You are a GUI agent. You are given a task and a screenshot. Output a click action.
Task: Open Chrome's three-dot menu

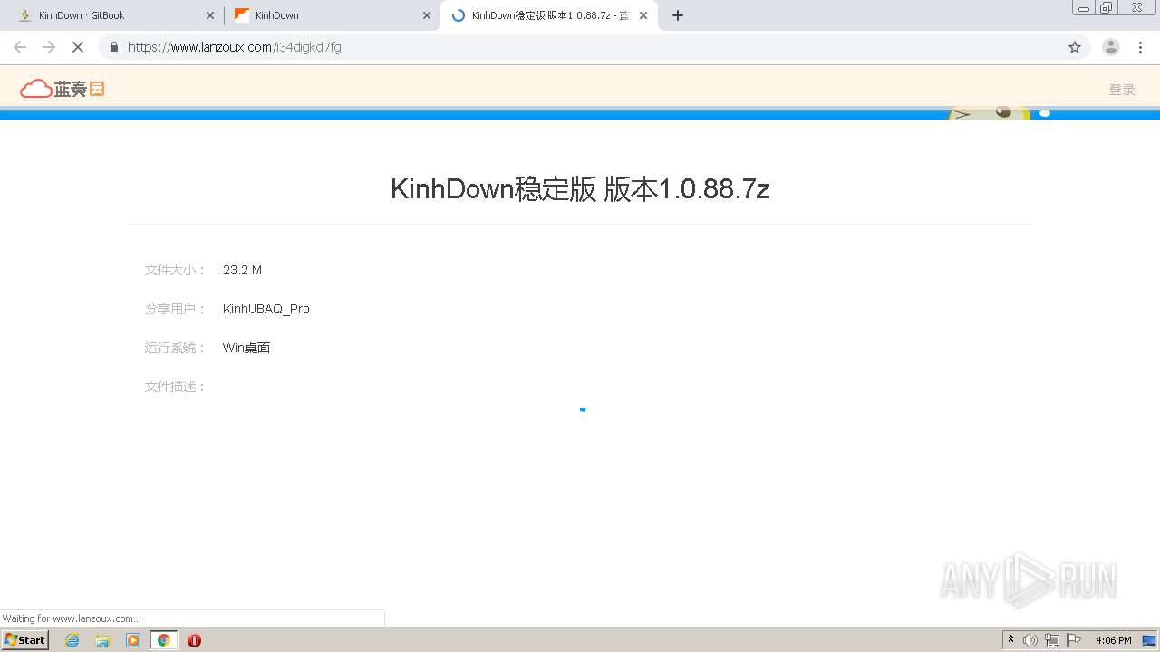coord(1141,47)
